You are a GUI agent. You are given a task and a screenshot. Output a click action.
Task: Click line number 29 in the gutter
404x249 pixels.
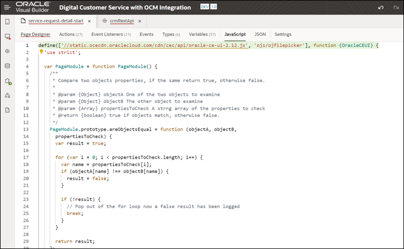pos(26,241)
